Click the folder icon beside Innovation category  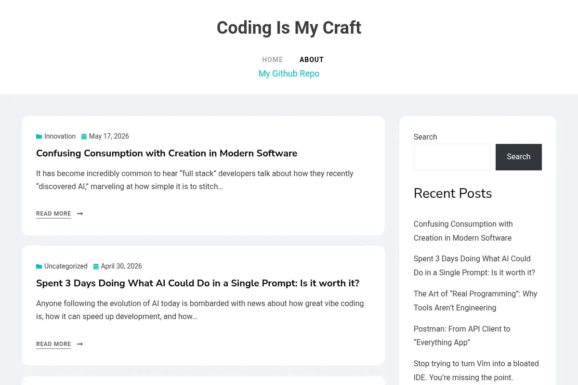click(39, 137)
